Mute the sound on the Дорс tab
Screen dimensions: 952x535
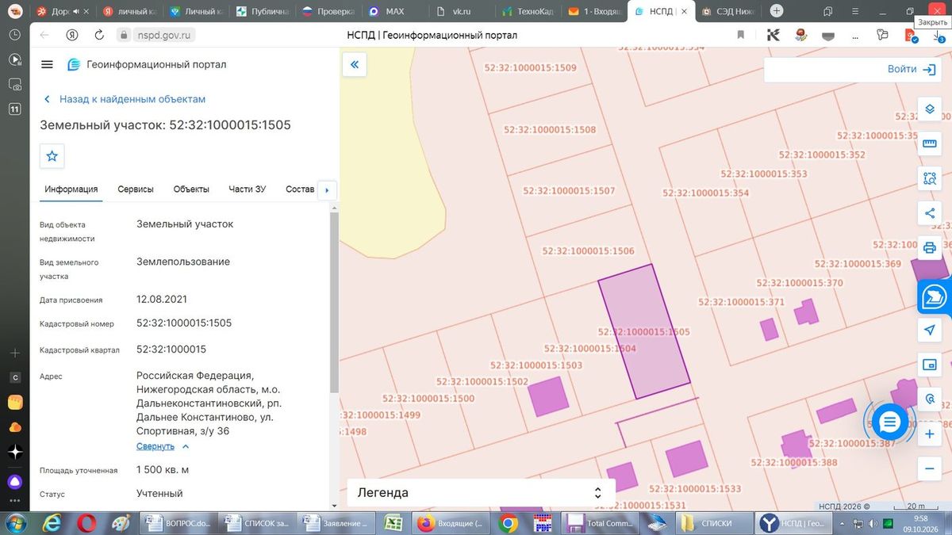[x=76, y=12]
